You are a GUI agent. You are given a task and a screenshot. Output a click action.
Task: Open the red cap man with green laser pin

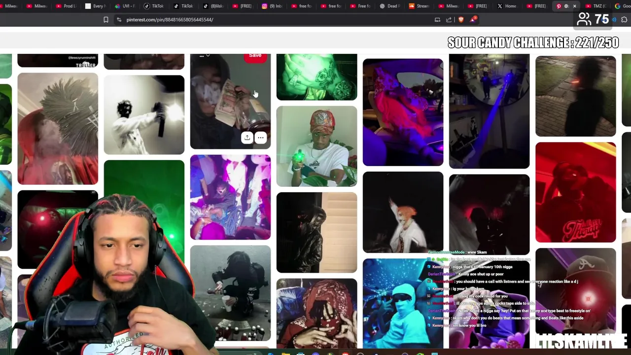click(x=316, y=146)
